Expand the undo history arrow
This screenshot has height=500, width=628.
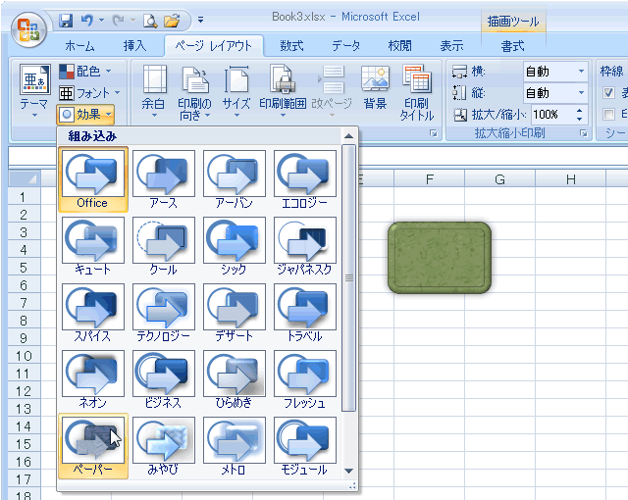pyautogui.click(x=101, y=20)
